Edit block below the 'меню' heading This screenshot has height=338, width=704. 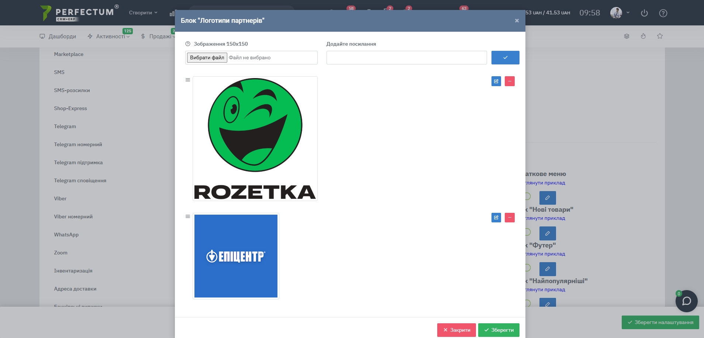[548, 198]
